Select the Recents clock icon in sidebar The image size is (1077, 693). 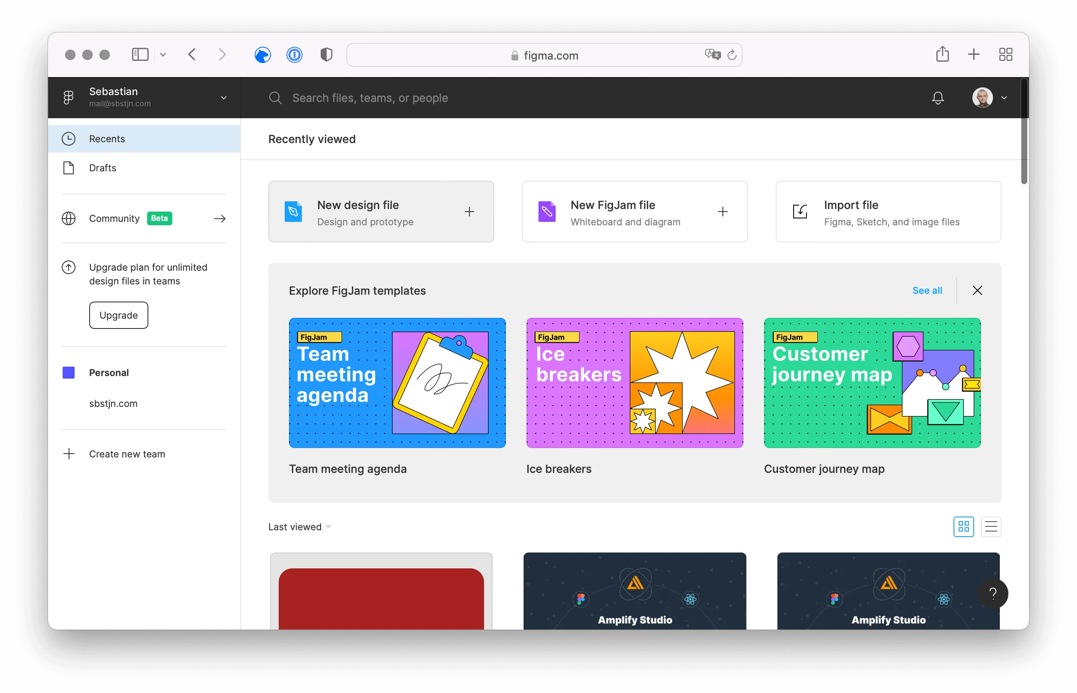[69, 139]
